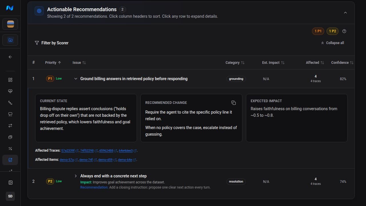The width and height of the screenshot is (366, 206).
Task: Open the heart-pulse health icon in sidebar
Action: click(x=10, y=91)
